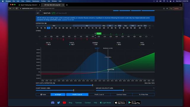Click the browser back arrow
Screen dimensions: 190x107
click(10, 9)
